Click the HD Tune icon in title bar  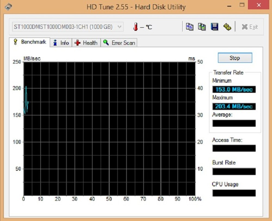pyautogui.click(x=8, y=6)
